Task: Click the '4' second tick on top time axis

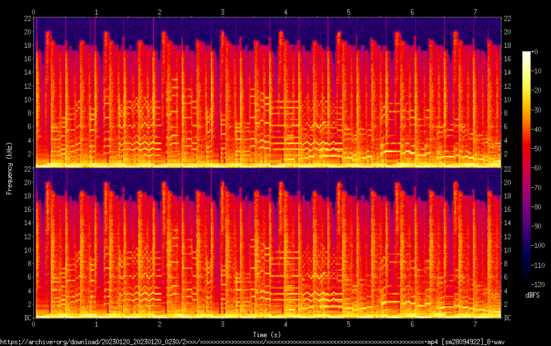Action: click(285, 12)
